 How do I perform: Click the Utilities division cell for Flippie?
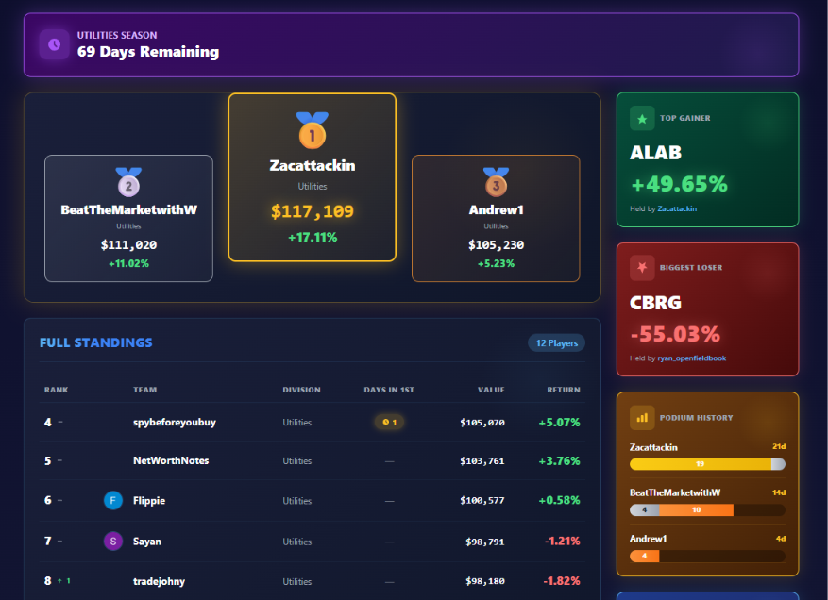pyautogui.click(x=296, y=501)
